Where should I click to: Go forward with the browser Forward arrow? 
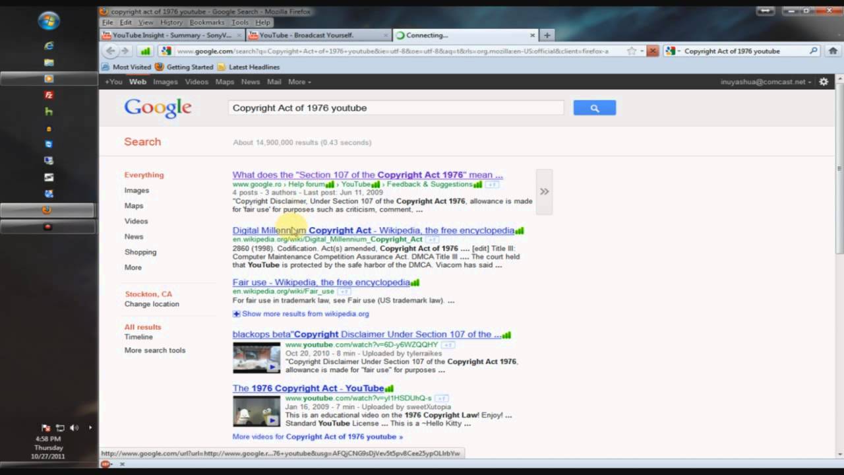[125, 51]
